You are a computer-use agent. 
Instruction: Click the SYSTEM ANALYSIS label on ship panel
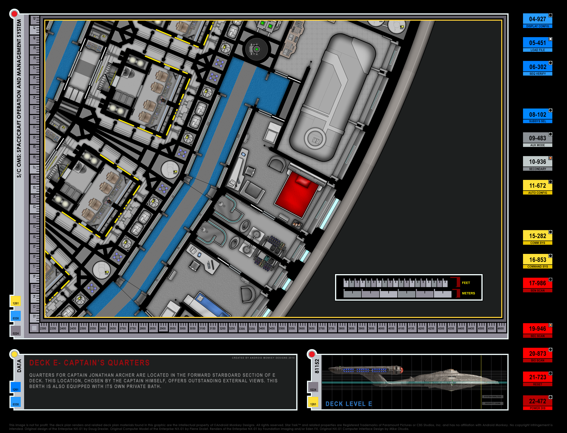[493, 397]
